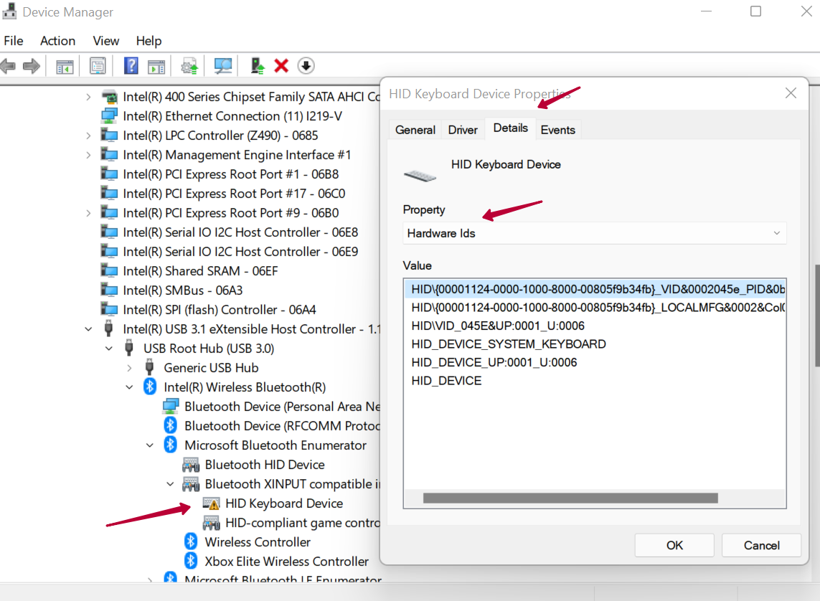The image size is (820, 601).
Task: Collapse the Intel Wireless Bluetooth node
Action: (129, 387)
